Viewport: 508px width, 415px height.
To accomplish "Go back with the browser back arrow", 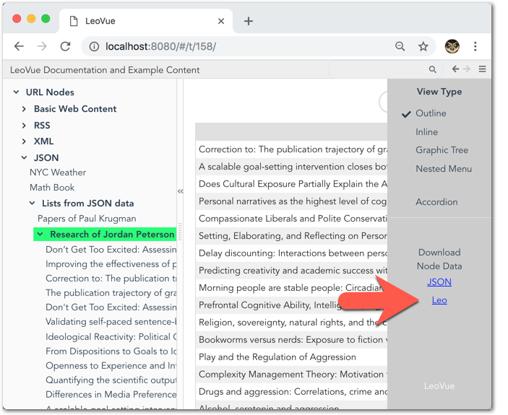I will [19, 46].
